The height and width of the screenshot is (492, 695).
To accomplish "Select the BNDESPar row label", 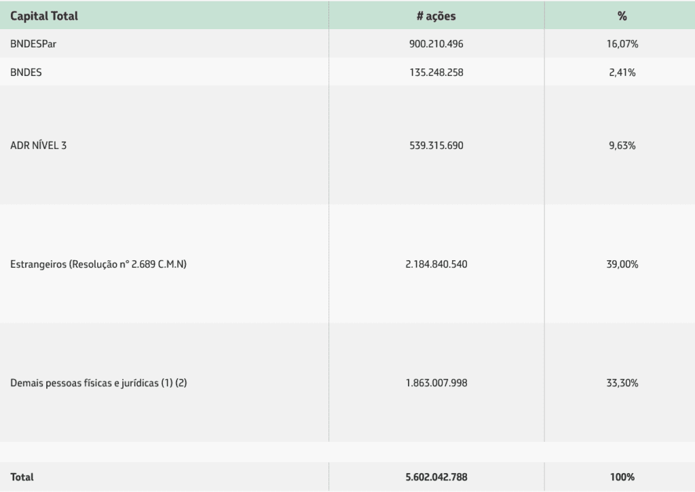I will coord(33,44).
